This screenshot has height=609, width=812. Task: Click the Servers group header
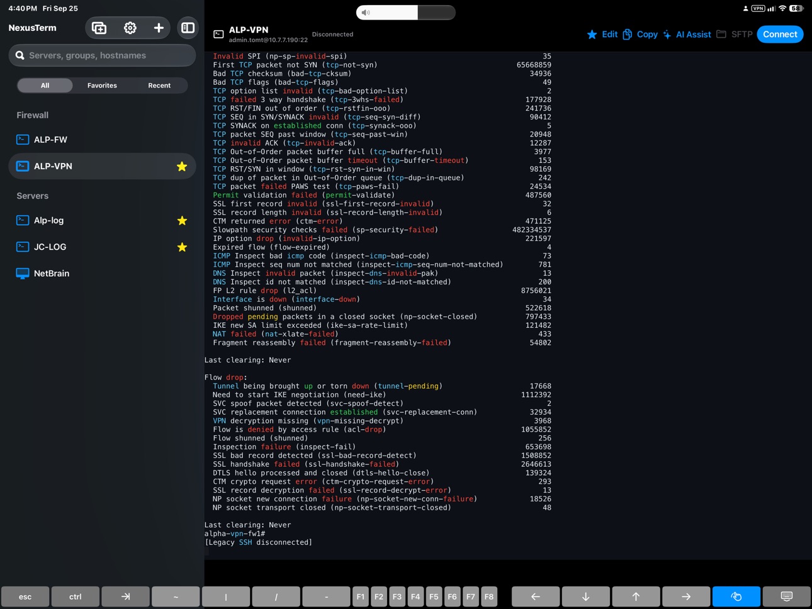[32, 196]
